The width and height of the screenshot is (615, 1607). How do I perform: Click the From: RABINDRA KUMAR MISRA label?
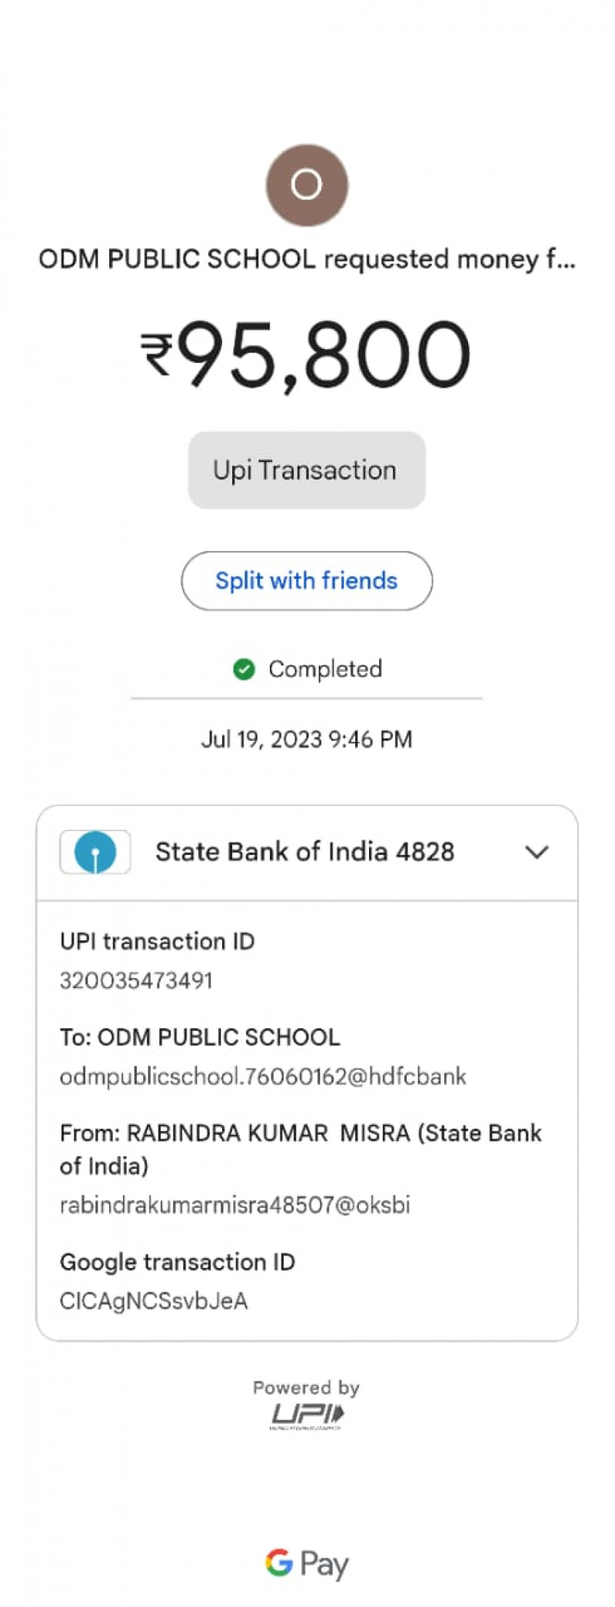[x=301, y=1133]
